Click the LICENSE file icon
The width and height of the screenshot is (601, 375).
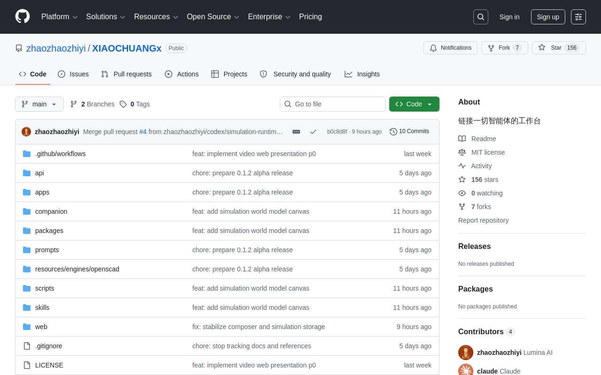tap(27, 365)
